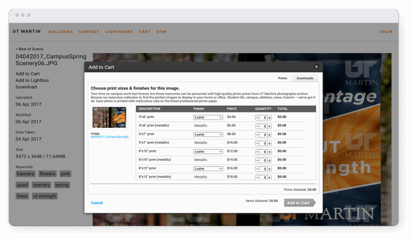Image resolution: width=412 pixels, height=239 pixels.
Task: Open the Lightboxes menu item
Action: tap(119, 32)
